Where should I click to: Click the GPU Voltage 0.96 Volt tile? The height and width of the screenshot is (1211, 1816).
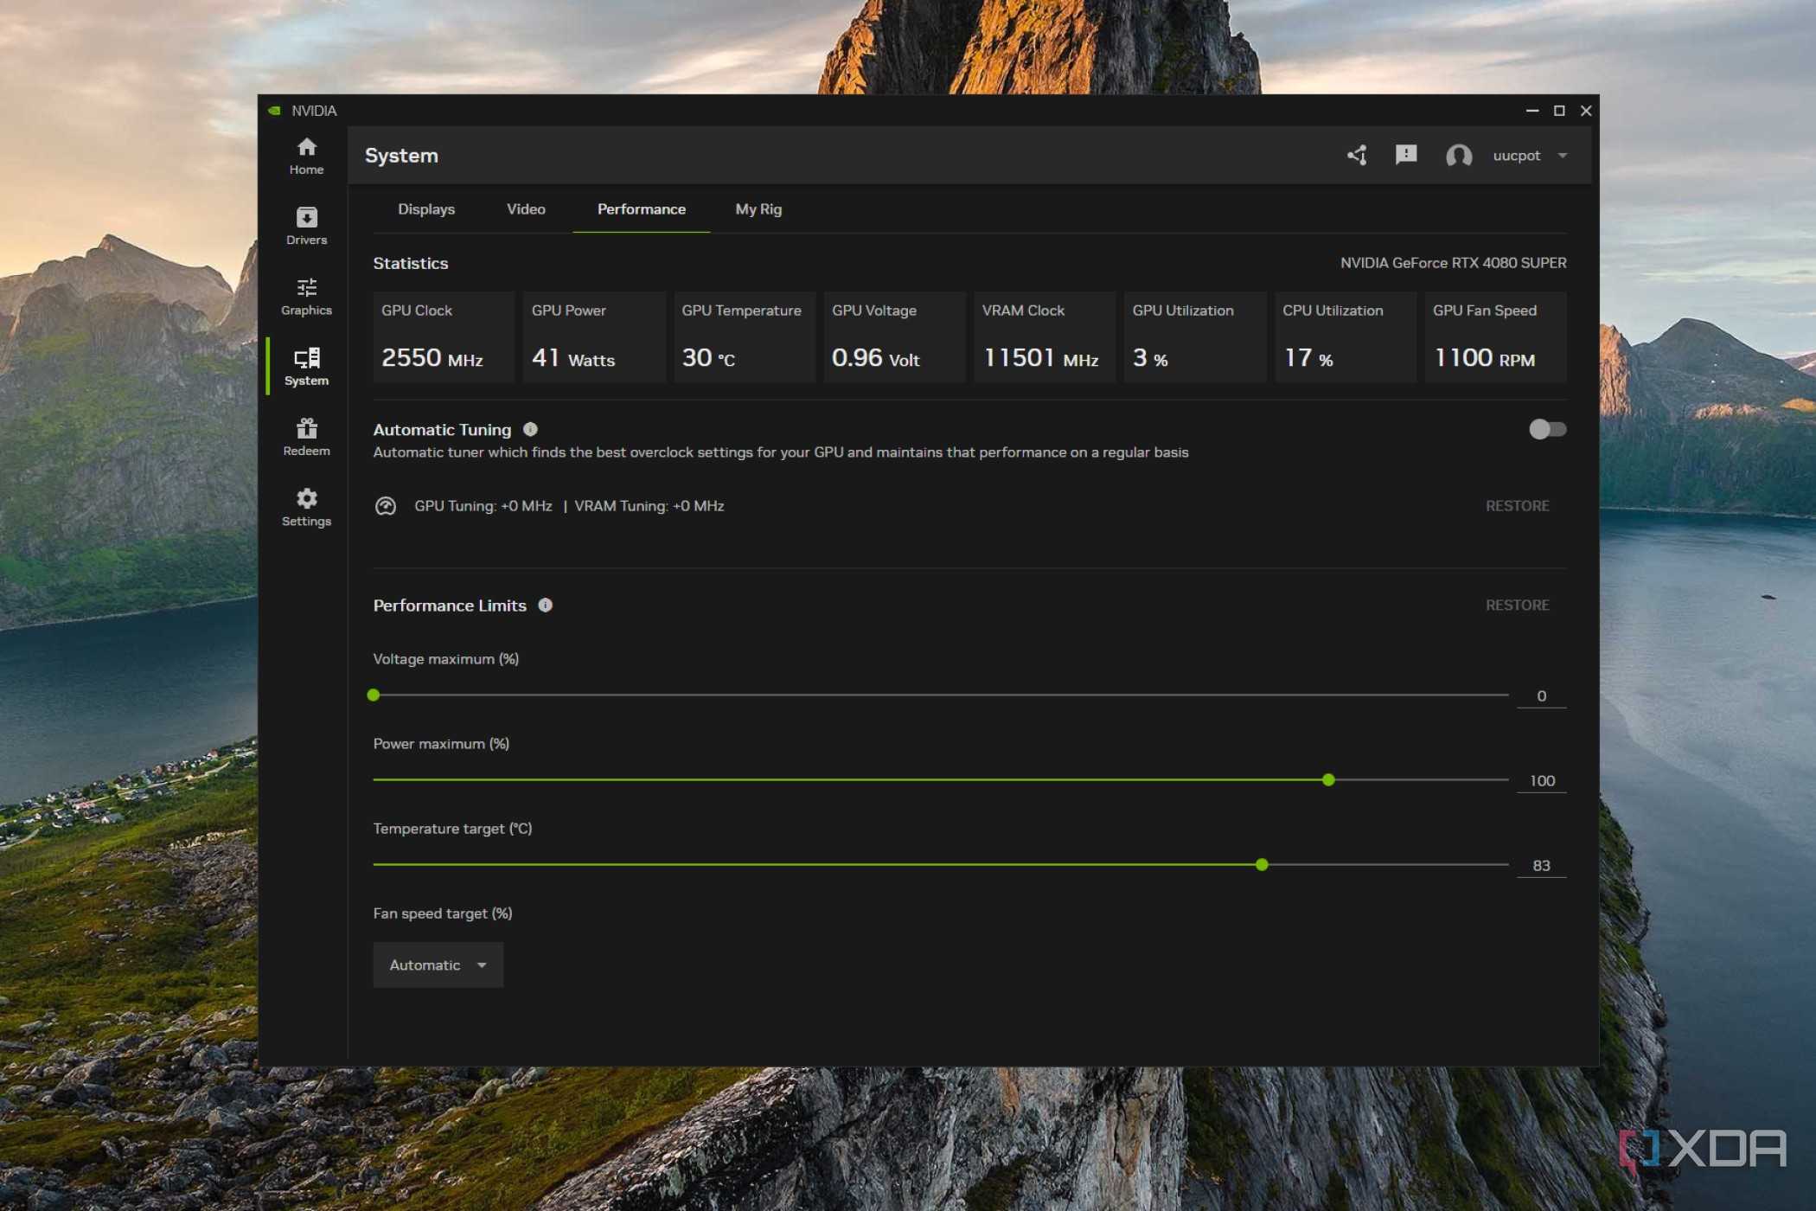894,337
